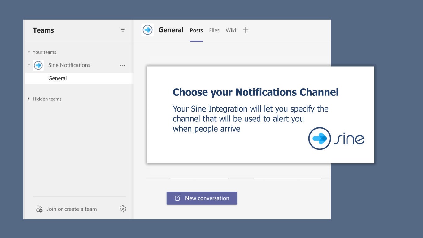423x238 pixels.
Task: Open the filter icon beside Teams heading
Action: [123, 30]
